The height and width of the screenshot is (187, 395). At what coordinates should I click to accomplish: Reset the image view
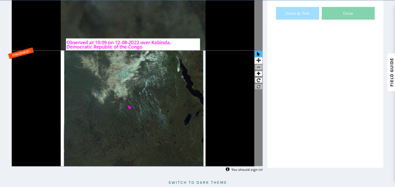click(x=258, y=87)
